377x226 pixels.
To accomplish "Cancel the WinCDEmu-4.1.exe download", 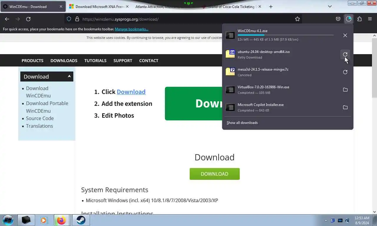I will [345, 35].
